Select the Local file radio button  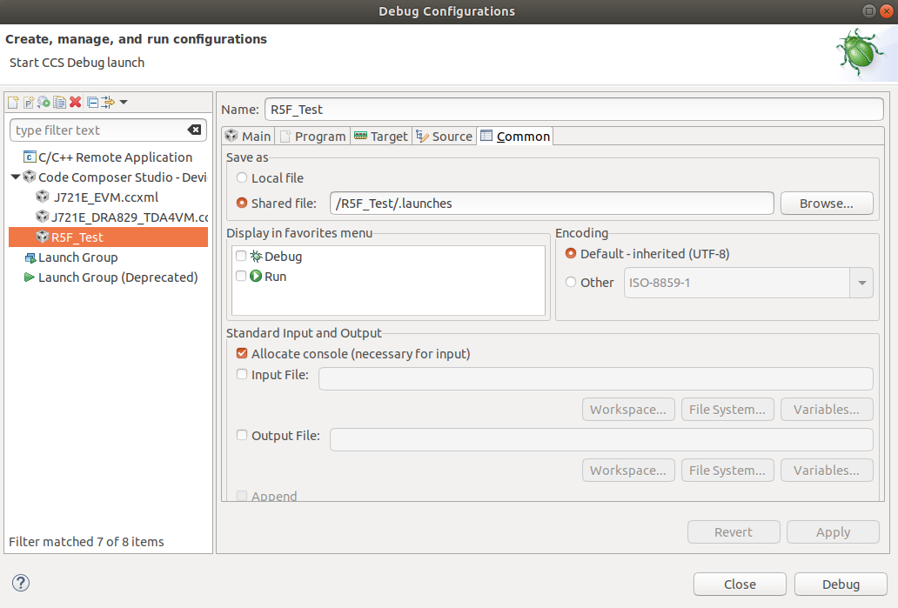242,177
